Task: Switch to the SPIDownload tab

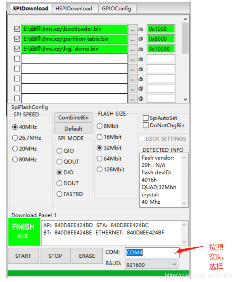Action: pyautogui.click(x=30, y=9)
